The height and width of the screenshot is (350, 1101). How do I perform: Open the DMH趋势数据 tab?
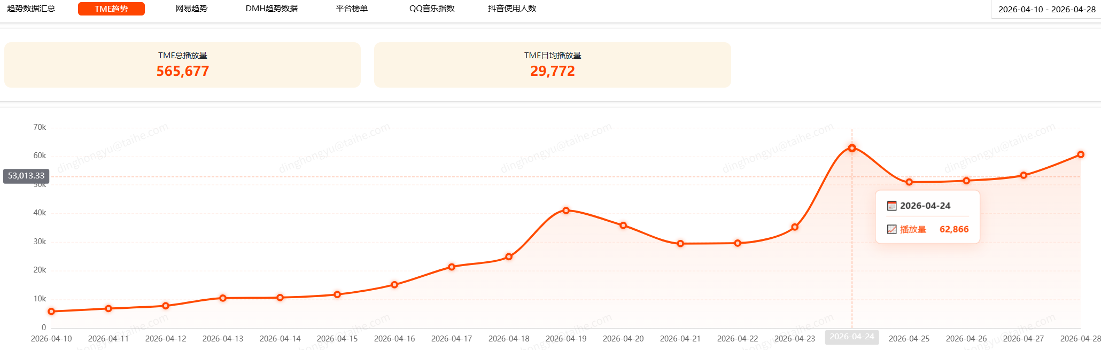tap(272, 9)
